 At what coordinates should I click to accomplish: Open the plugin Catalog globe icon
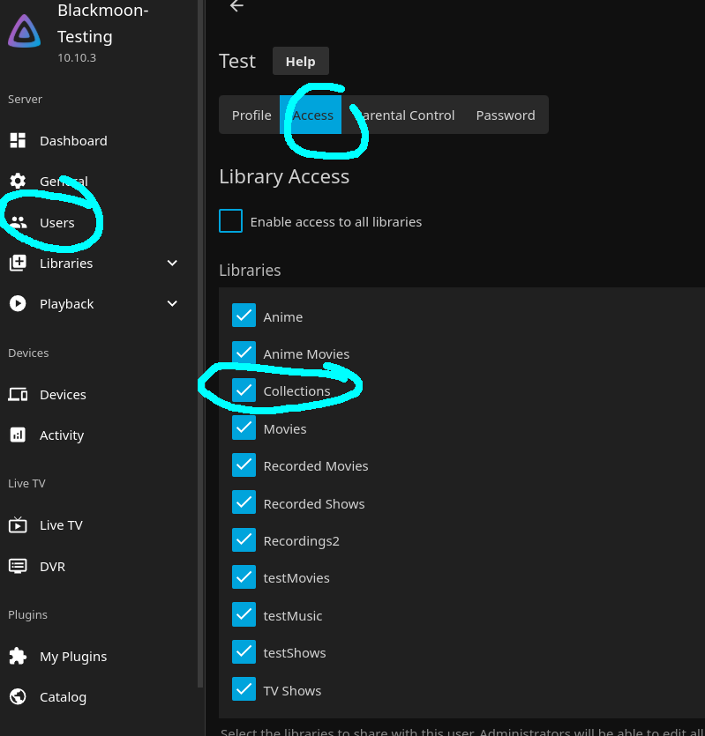[x=18, y=697]
